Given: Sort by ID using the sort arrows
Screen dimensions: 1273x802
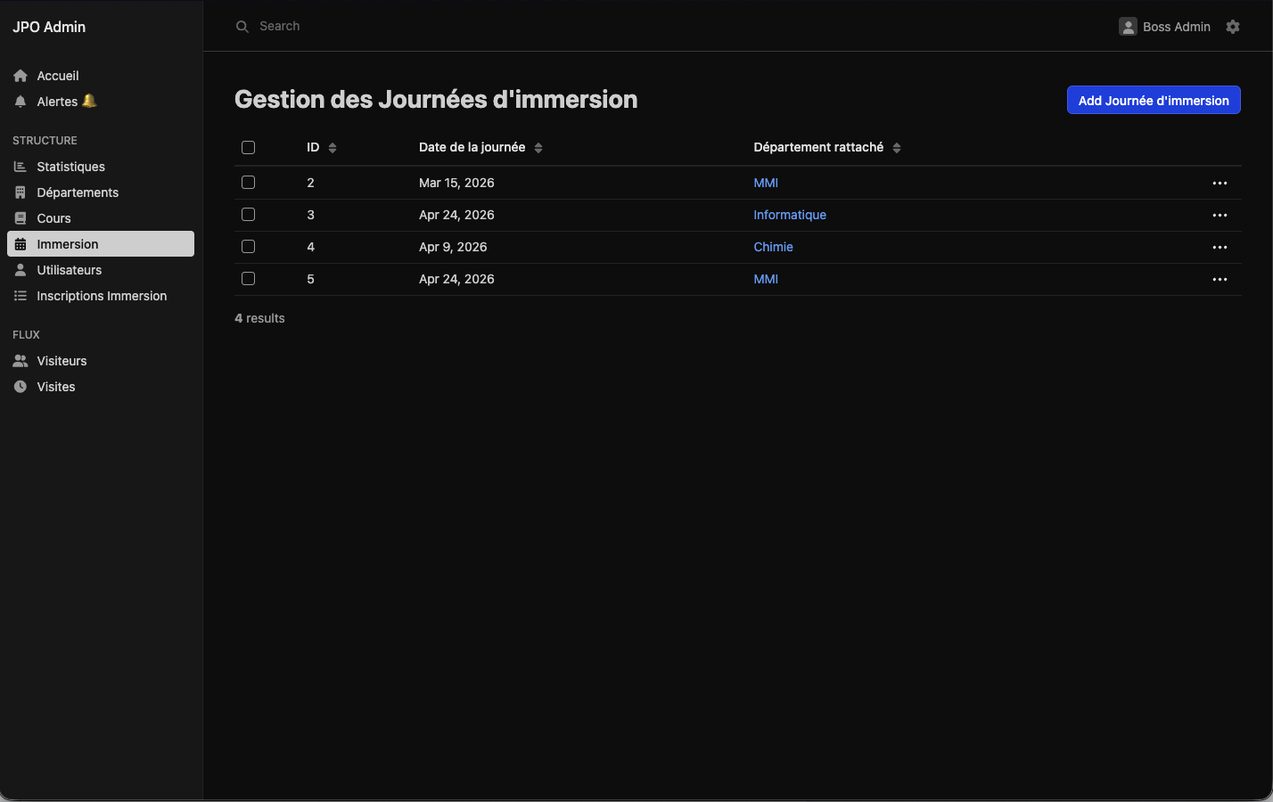Looking at the screenshot, I should [x=333, y=148].
